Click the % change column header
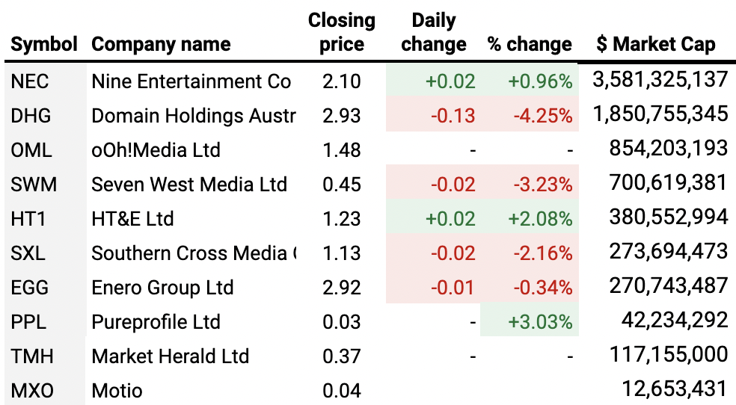The width and height of the screenshot is (736, 405). (530, 44)
